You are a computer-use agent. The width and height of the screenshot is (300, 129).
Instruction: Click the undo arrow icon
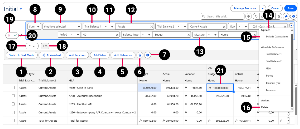coord(256,16)
